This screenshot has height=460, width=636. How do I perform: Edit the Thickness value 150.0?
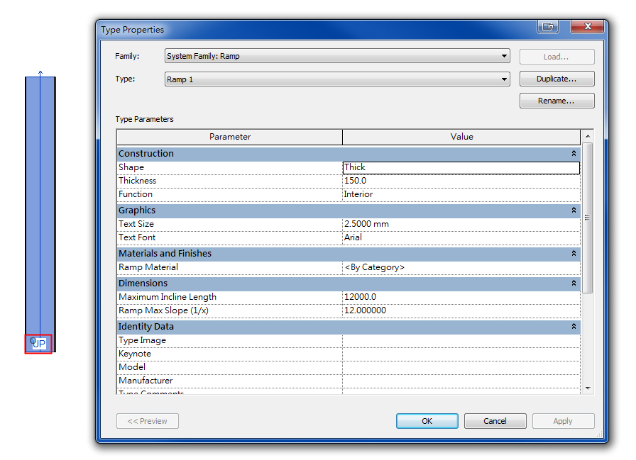click(x=461, y=181)
